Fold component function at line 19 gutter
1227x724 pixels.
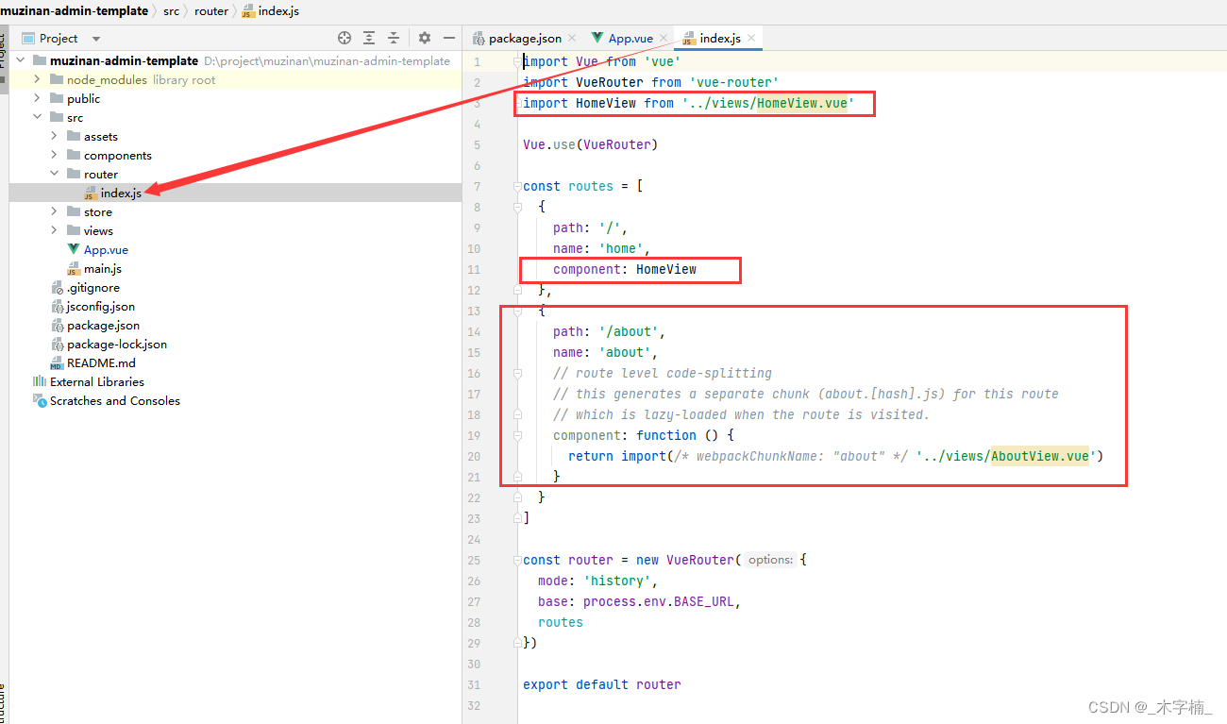[517, 435]
